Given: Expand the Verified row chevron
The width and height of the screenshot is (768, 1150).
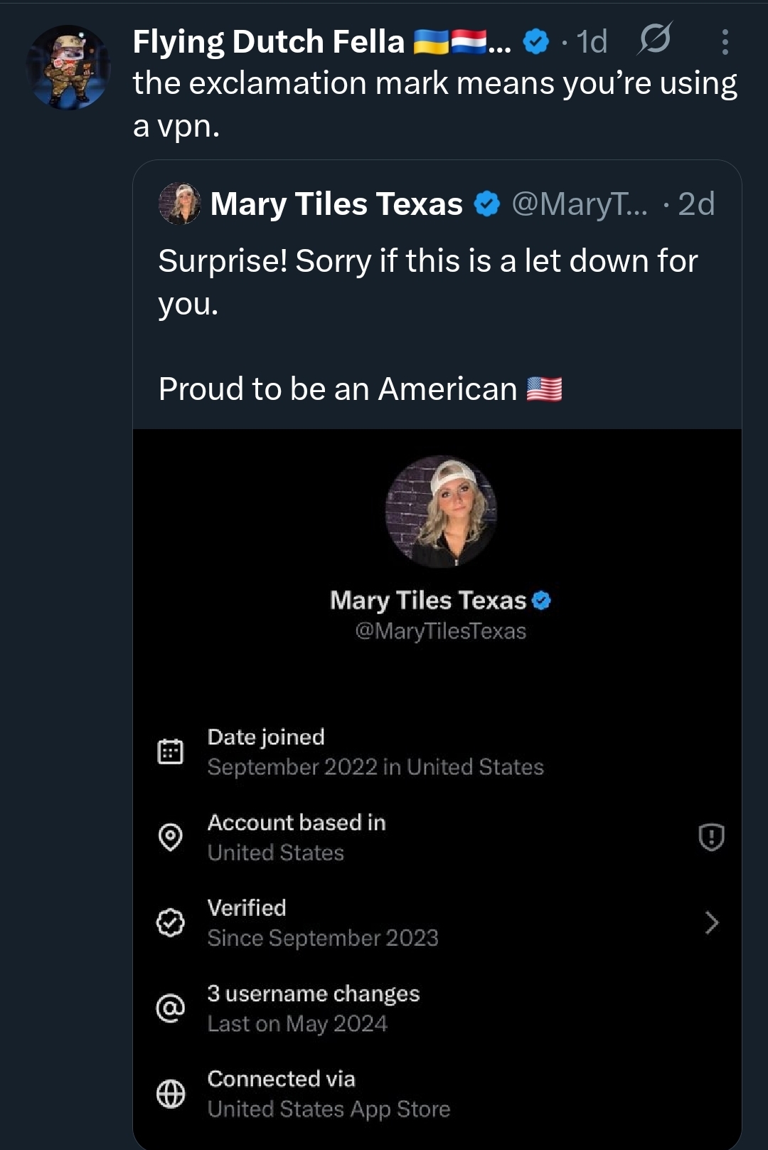Looking at the screenshot, I should tap(711, 923).
